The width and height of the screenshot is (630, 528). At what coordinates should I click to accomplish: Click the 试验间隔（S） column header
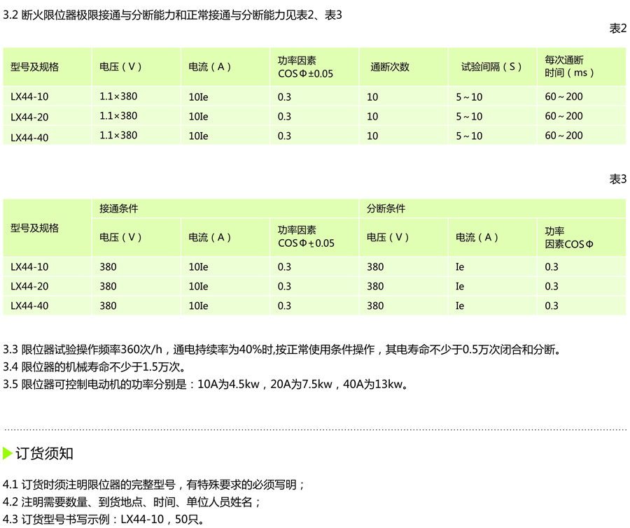tap(491, 67)
